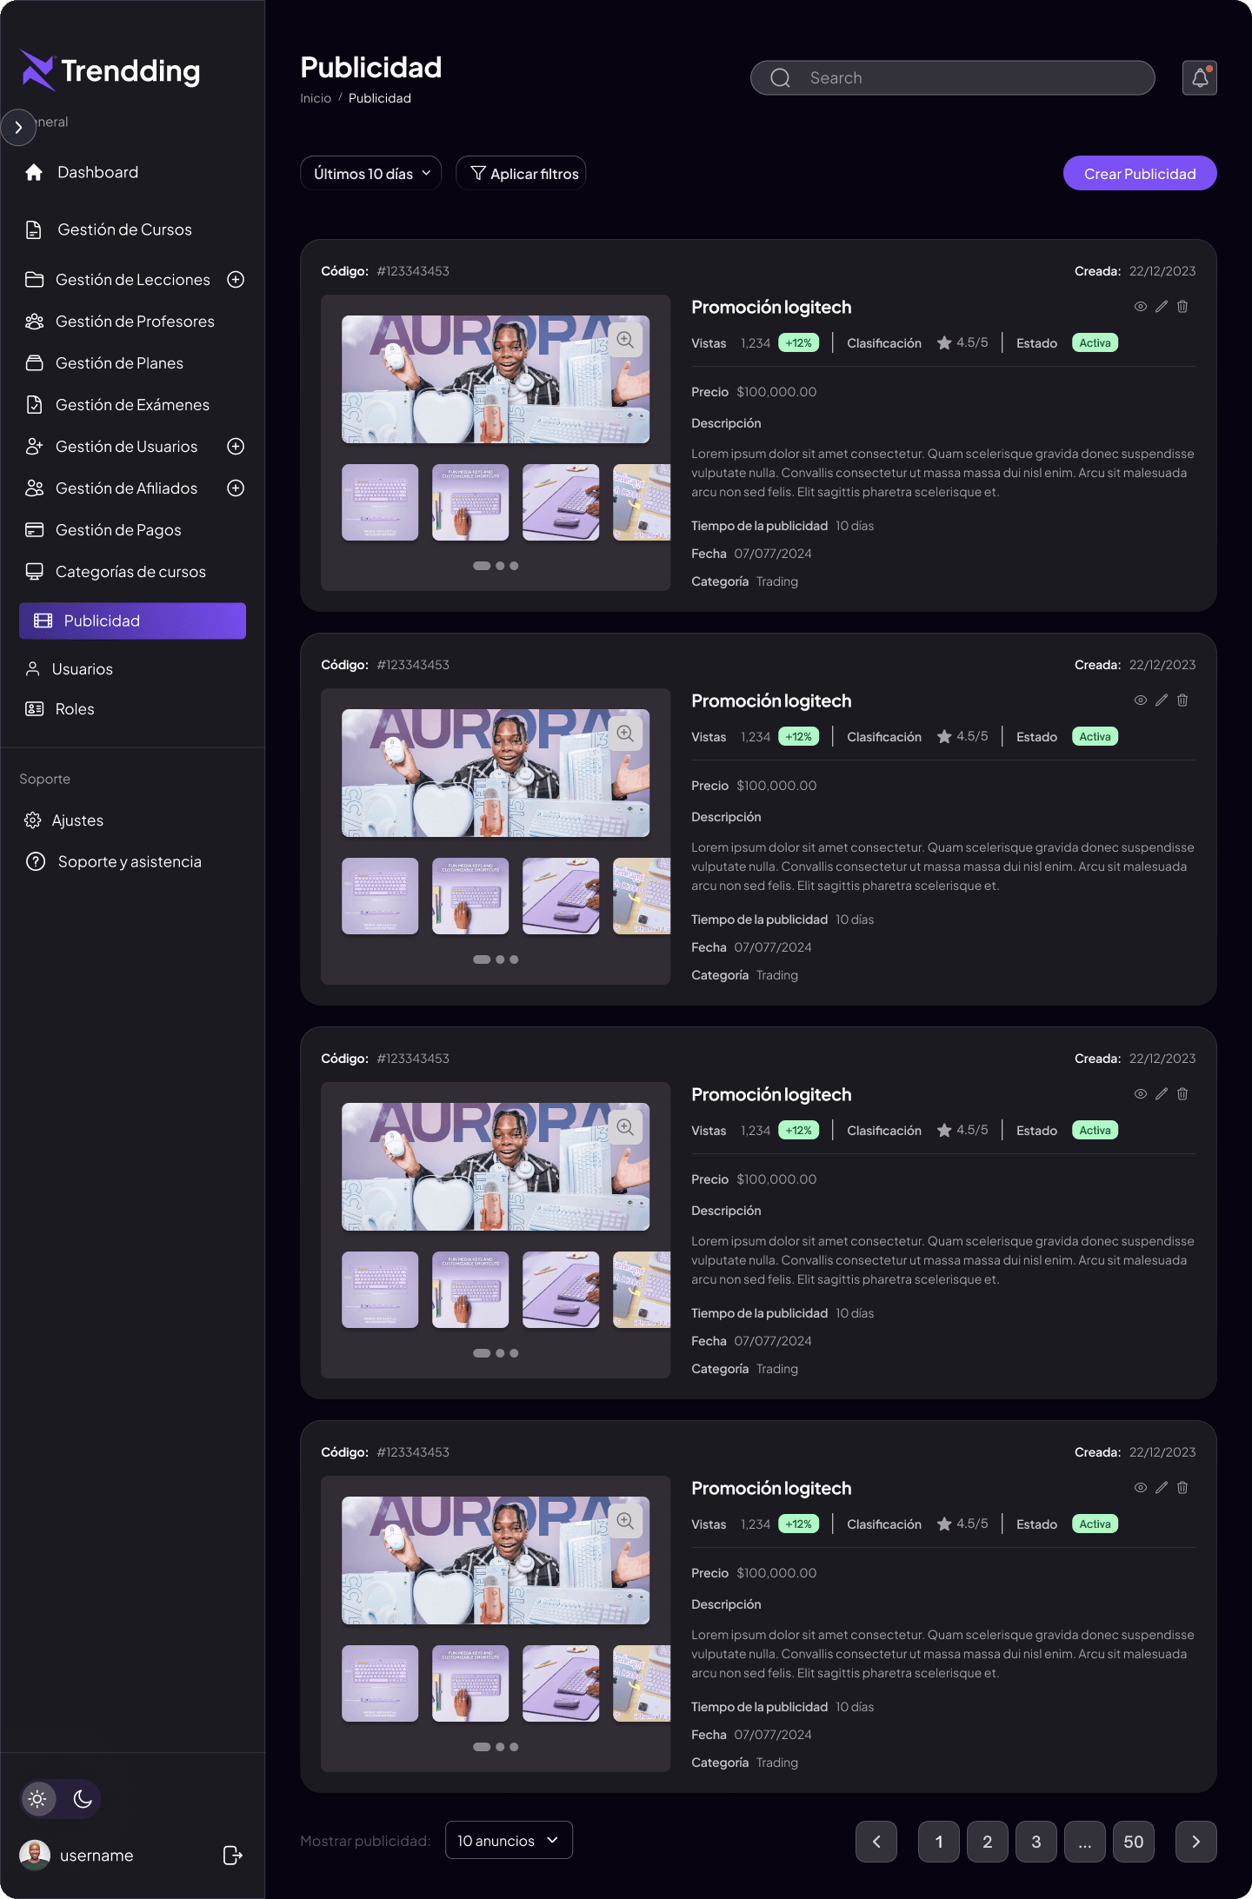Expand Gestión de Usuarios plus icon
1252x1899 pixels.
[x=236, y=447]
